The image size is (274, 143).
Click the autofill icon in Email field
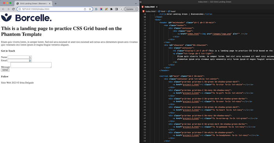(30, 61)
